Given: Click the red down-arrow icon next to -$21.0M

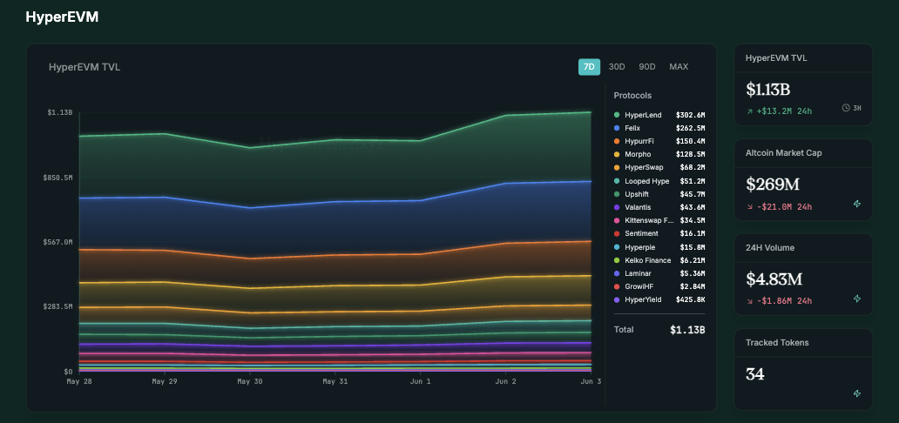Looking at the screenshot, I should point(750,207).
